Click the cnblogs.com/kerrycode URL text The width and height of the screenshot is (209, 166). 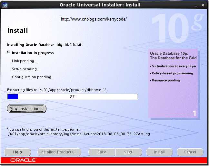pyautogui.click(x=94, y=19)
